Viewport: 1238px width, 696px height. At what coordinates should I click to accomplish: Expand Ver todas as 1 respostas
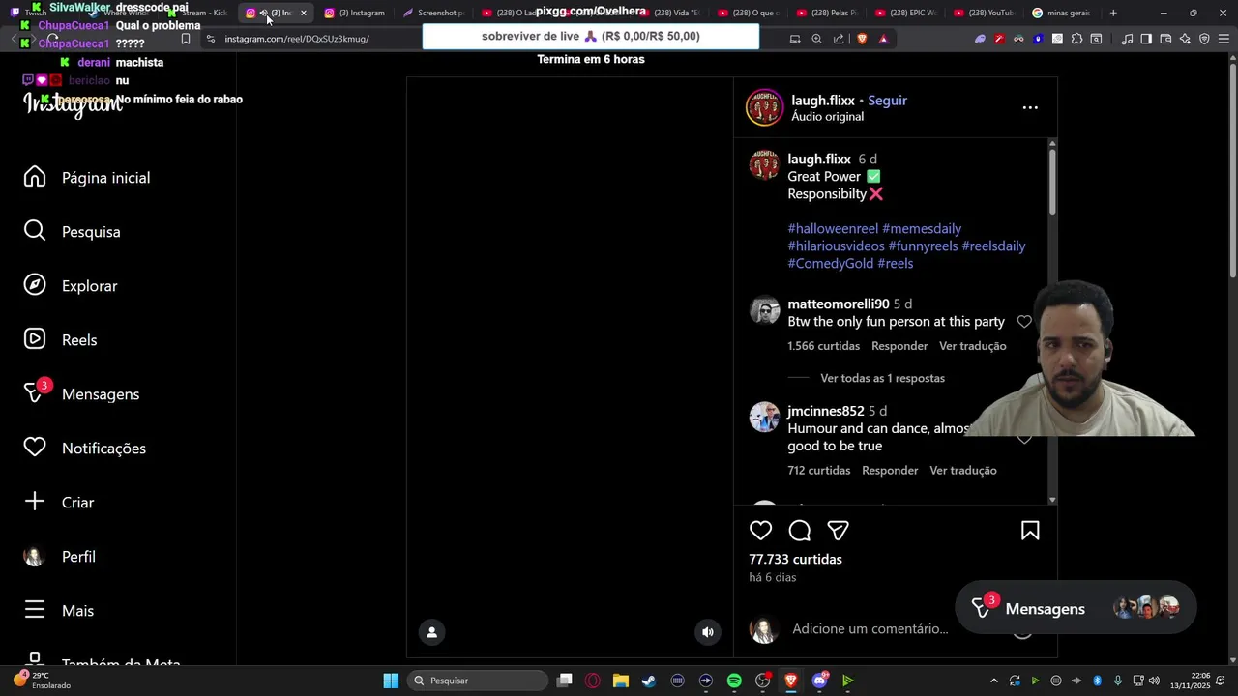coord(882,378)
